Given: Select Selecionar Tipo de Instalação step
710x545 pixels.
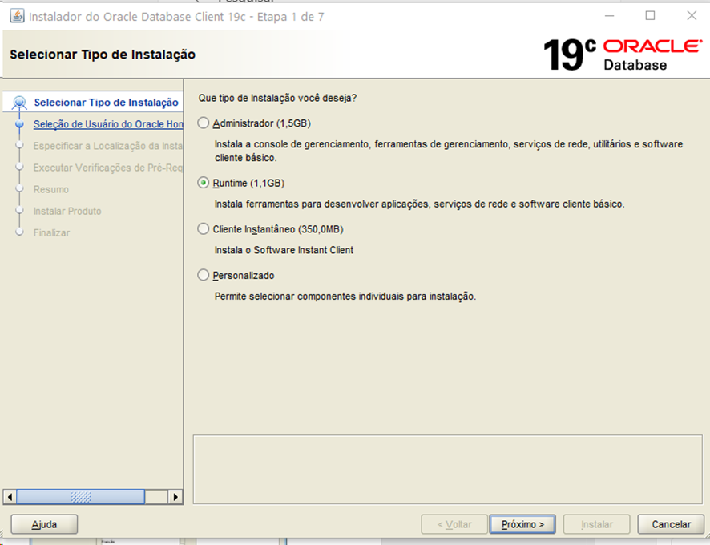Looking at the screenshot, I should (x=106, y=103).
